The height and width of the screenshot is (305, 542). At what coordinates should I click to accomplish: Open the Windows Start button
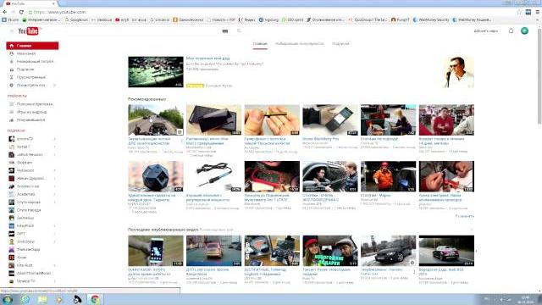(8, 299)
